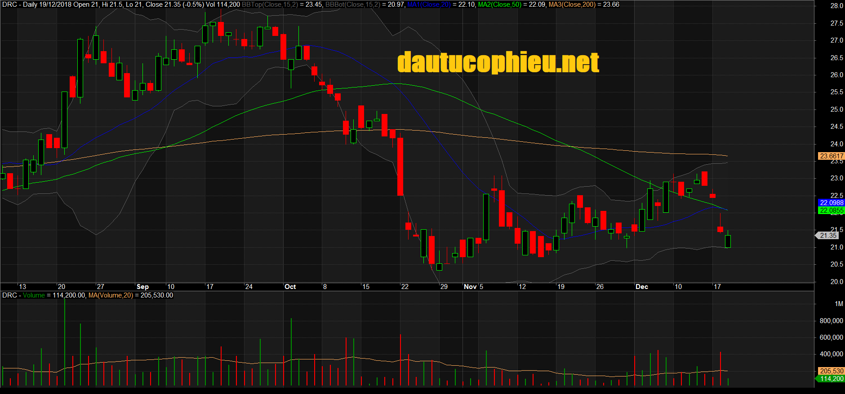Click the 600,000 volume axis label
The image size is (845, 394).
[831, 337]
